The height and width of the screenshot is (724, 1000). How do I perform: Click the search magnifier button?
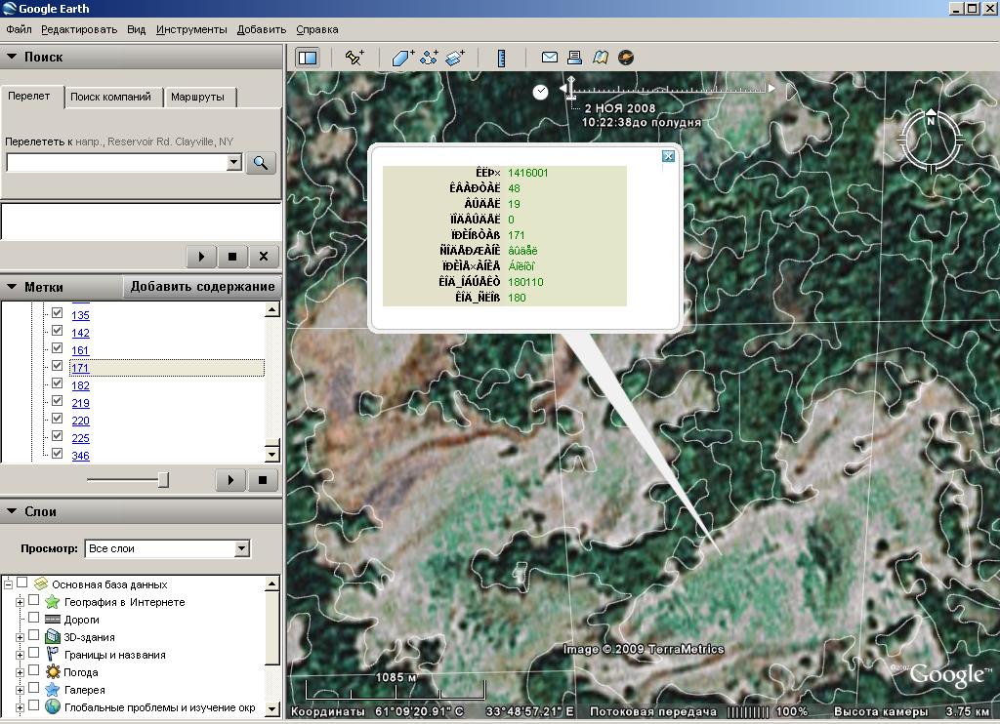tap(260, 163)
